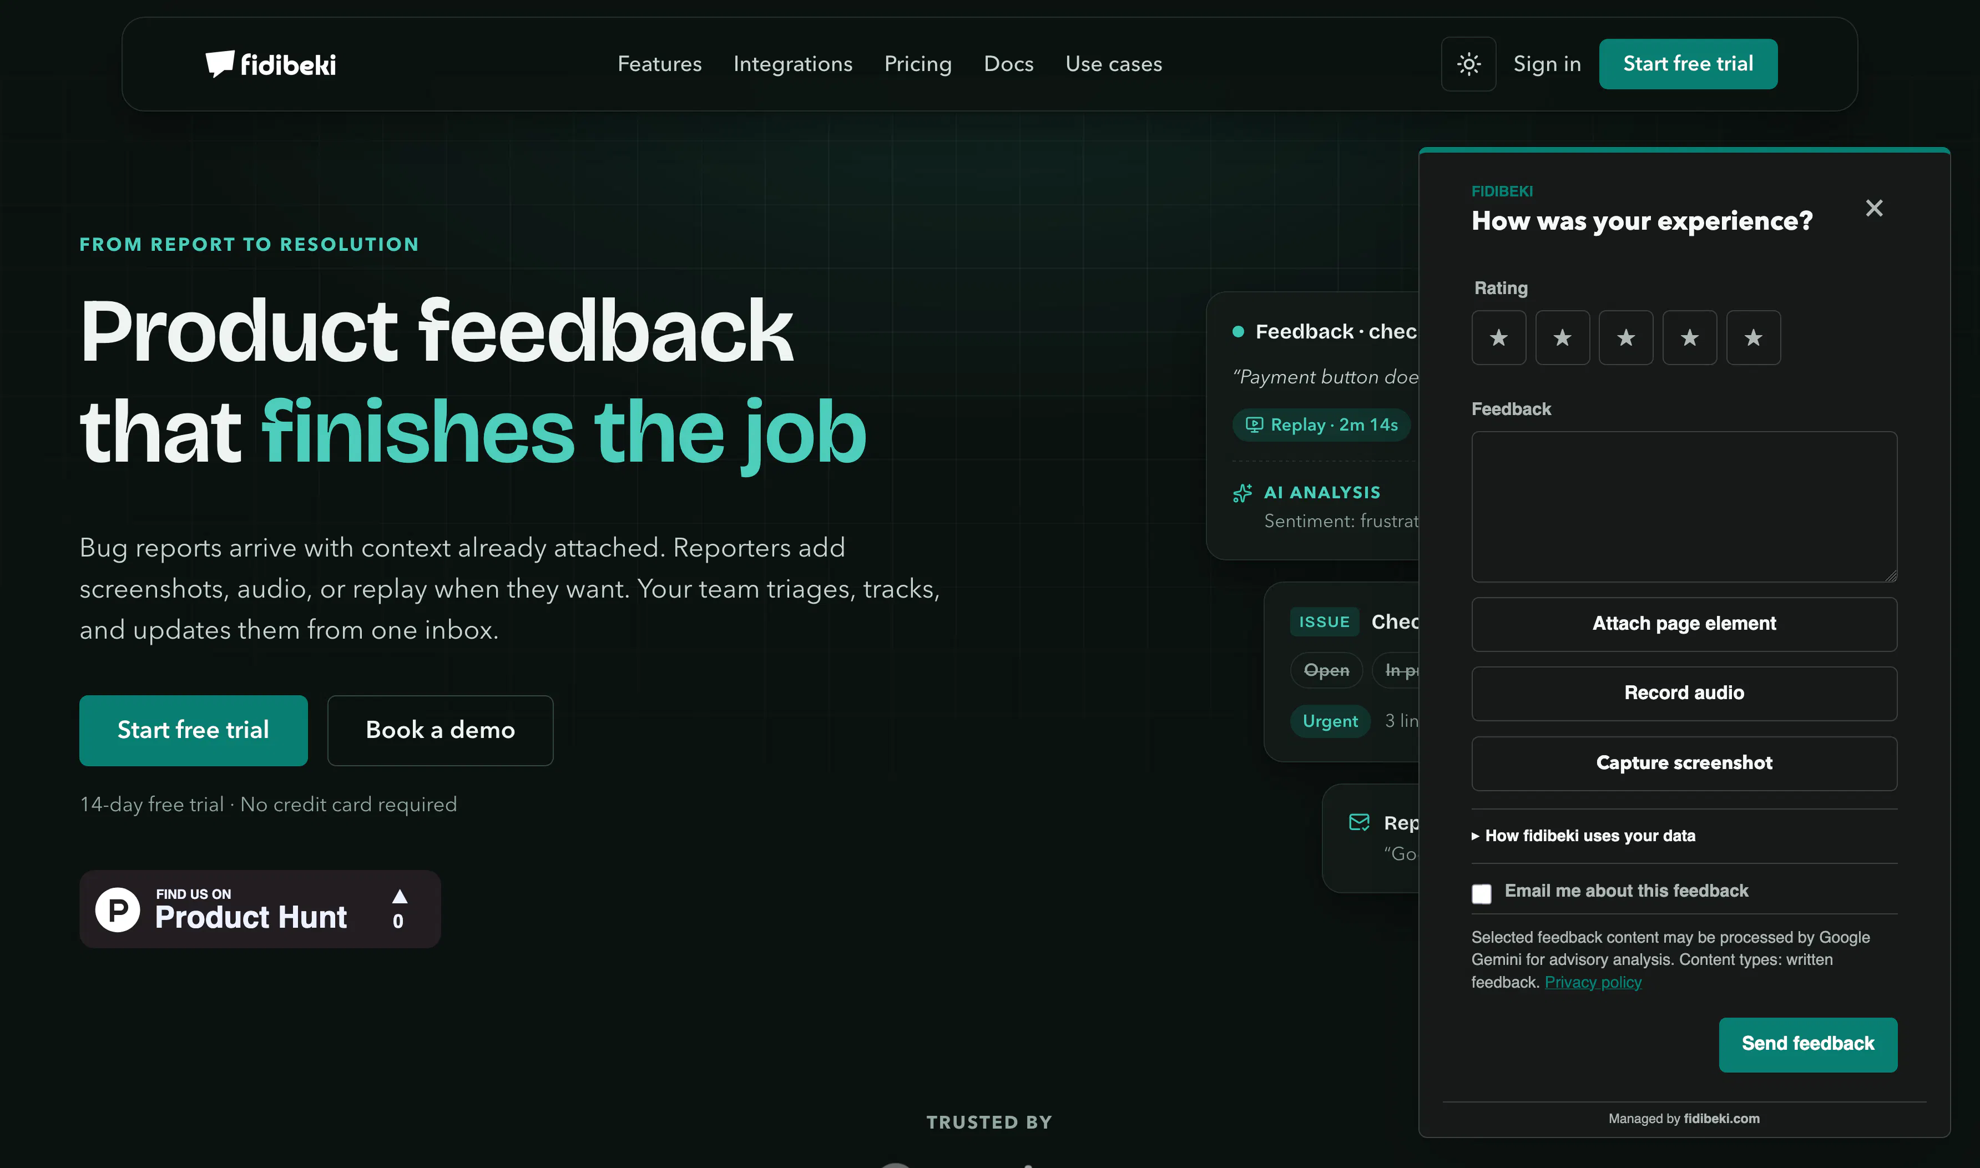Click the green status dot beside Feedback

pos(1238,332)
